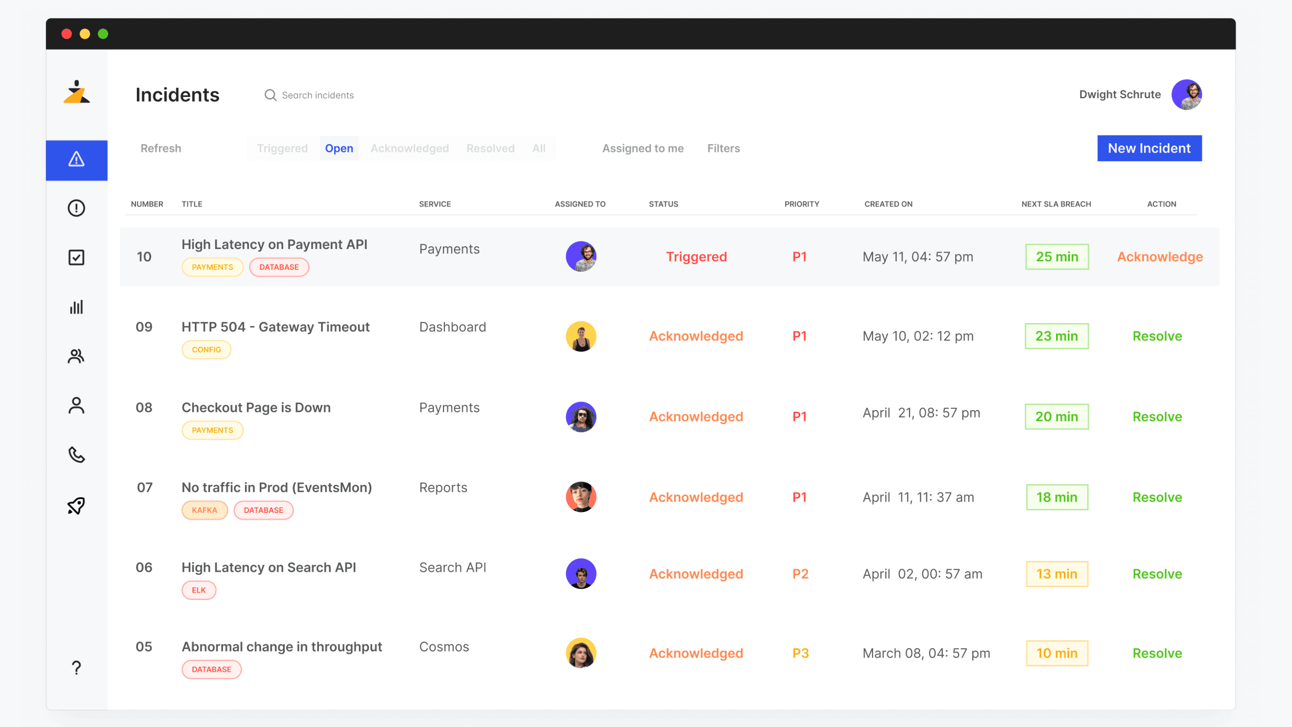
Task: Open help question mark icon
Action: [x=76, y=668]
